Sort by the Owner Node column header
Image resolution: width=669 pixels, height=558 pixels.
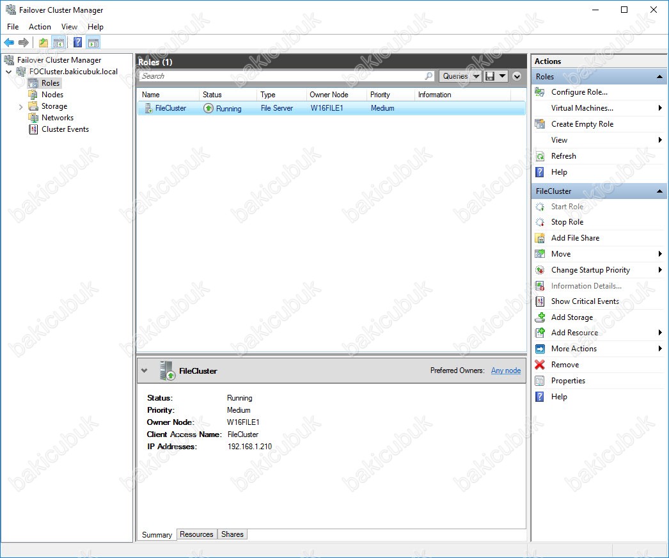pos(336,94)
